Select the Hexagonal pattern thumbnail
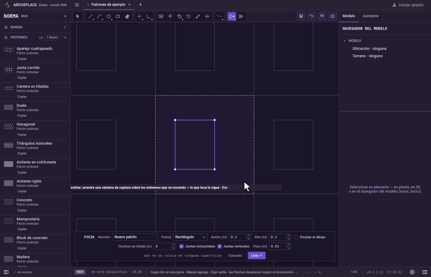The height and width of the screenshot is (277, 431). pyautogui.click(x=9, y=126)
